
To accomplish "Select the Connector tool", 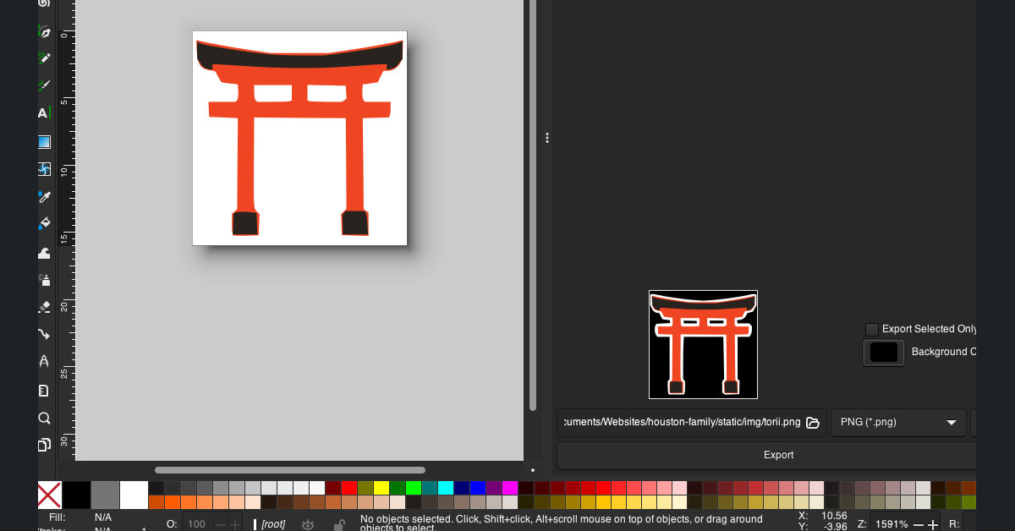I will [x=45, y=335].
